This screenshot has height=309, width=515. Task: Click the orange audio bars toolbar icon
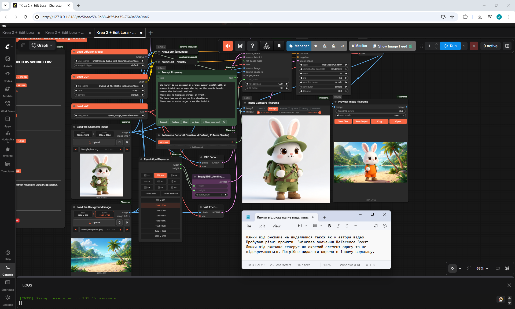click(x=228, y=46)
